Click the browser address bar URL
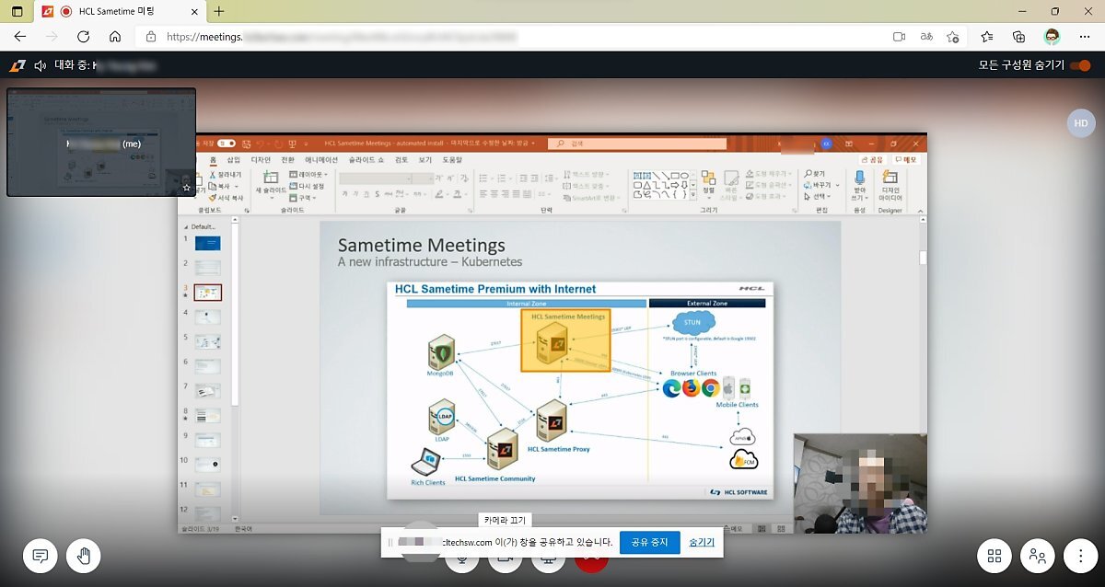Viewport: 1105px width, 587px height. (x=341, y=37)
